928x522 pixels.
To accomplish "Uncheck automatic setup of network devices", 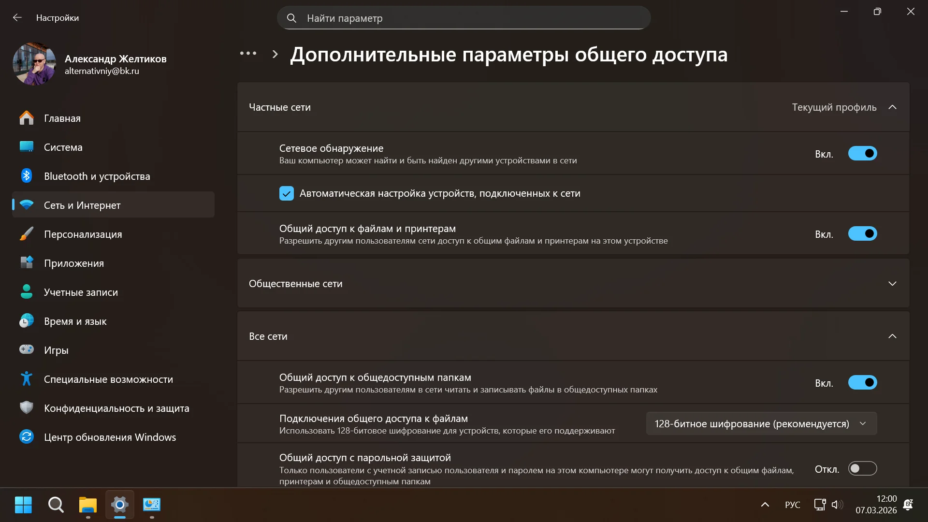I will [x=287, y=193].
